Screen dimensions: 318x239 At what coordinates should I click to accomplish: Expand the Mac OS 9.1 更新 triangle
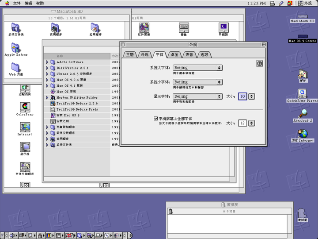tap(47, 85)
